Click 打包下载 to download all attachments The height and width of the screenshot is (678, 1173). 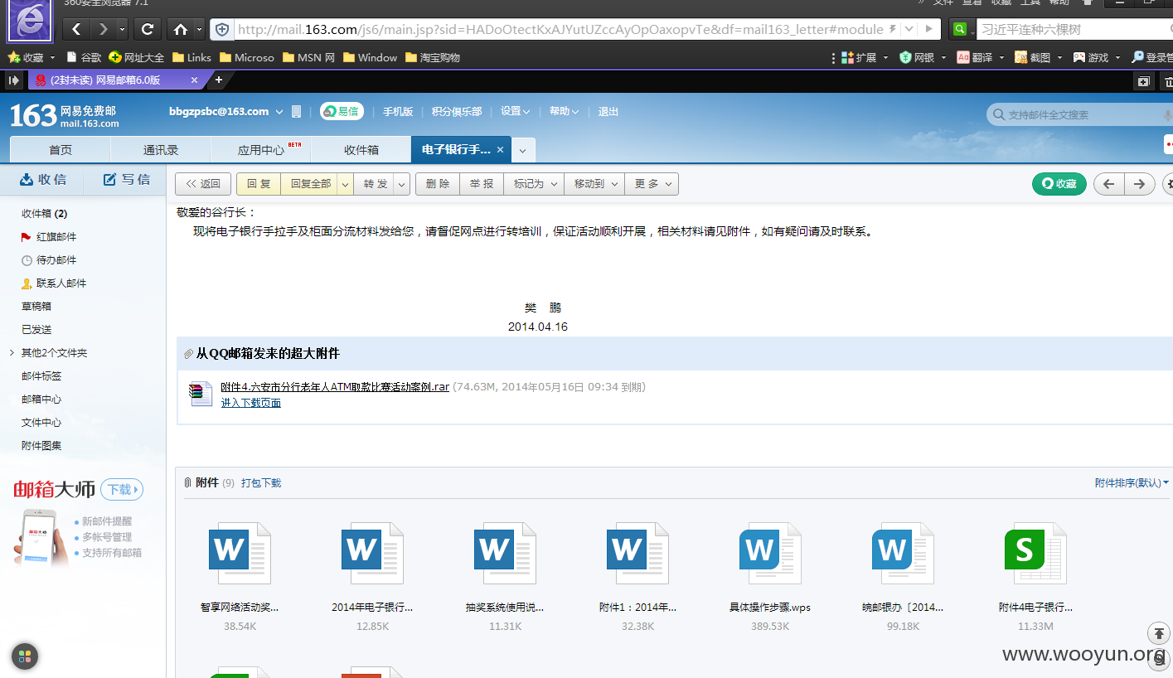[x=261, y=483]
